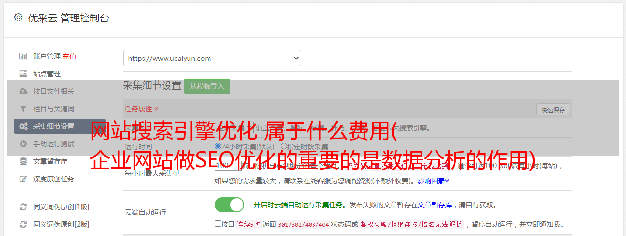Expand the blue 影响因素 link
Image resolution: width=626 pixels, height=236 pixels.
coord(433,181)
